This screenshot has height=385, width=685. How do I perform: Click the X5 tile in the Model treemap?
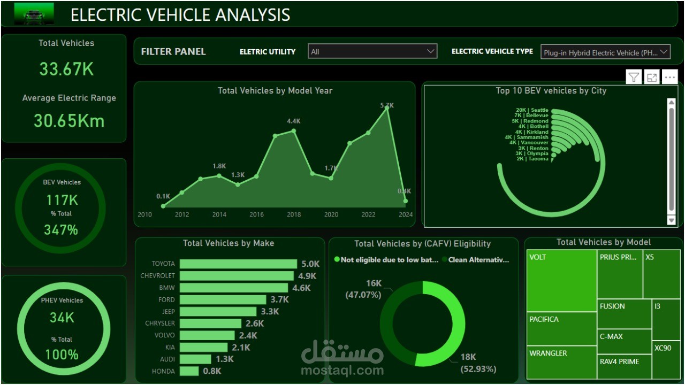click(x=661, y=274)
